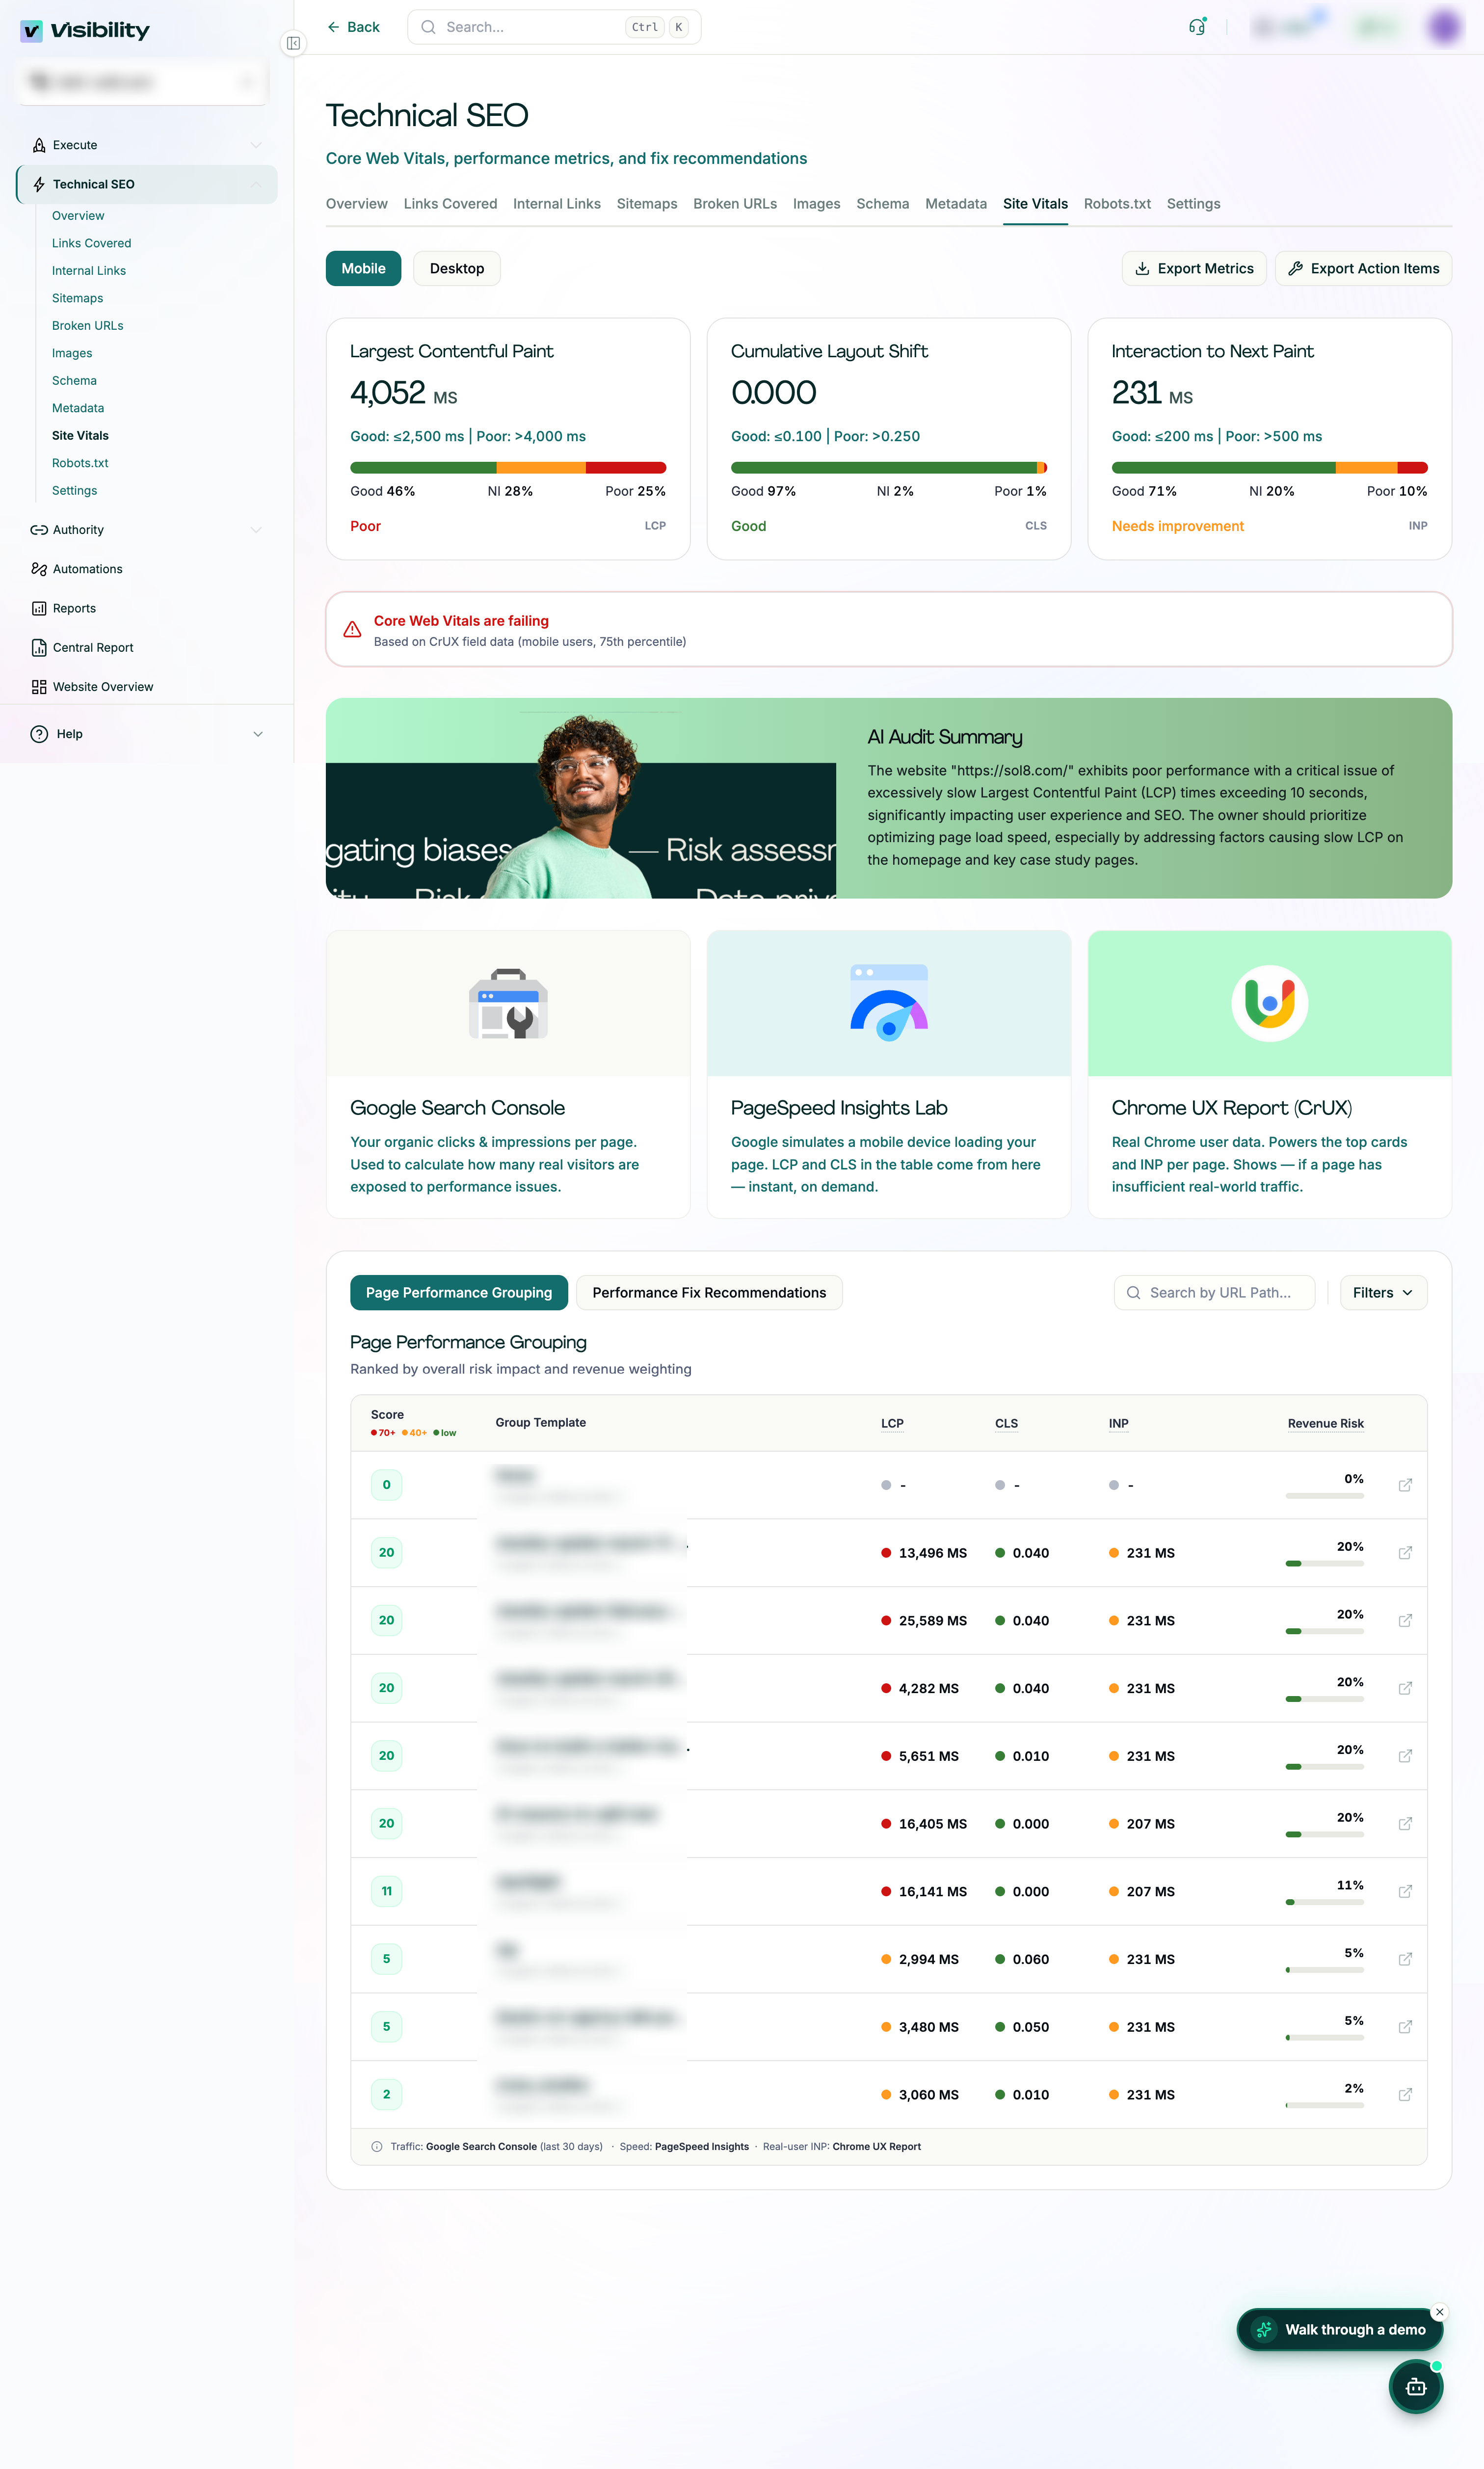This screenshot has width=1484, height=2469.
Task: Select Performance Fix Recommendations view
Action: point(709,1293)
